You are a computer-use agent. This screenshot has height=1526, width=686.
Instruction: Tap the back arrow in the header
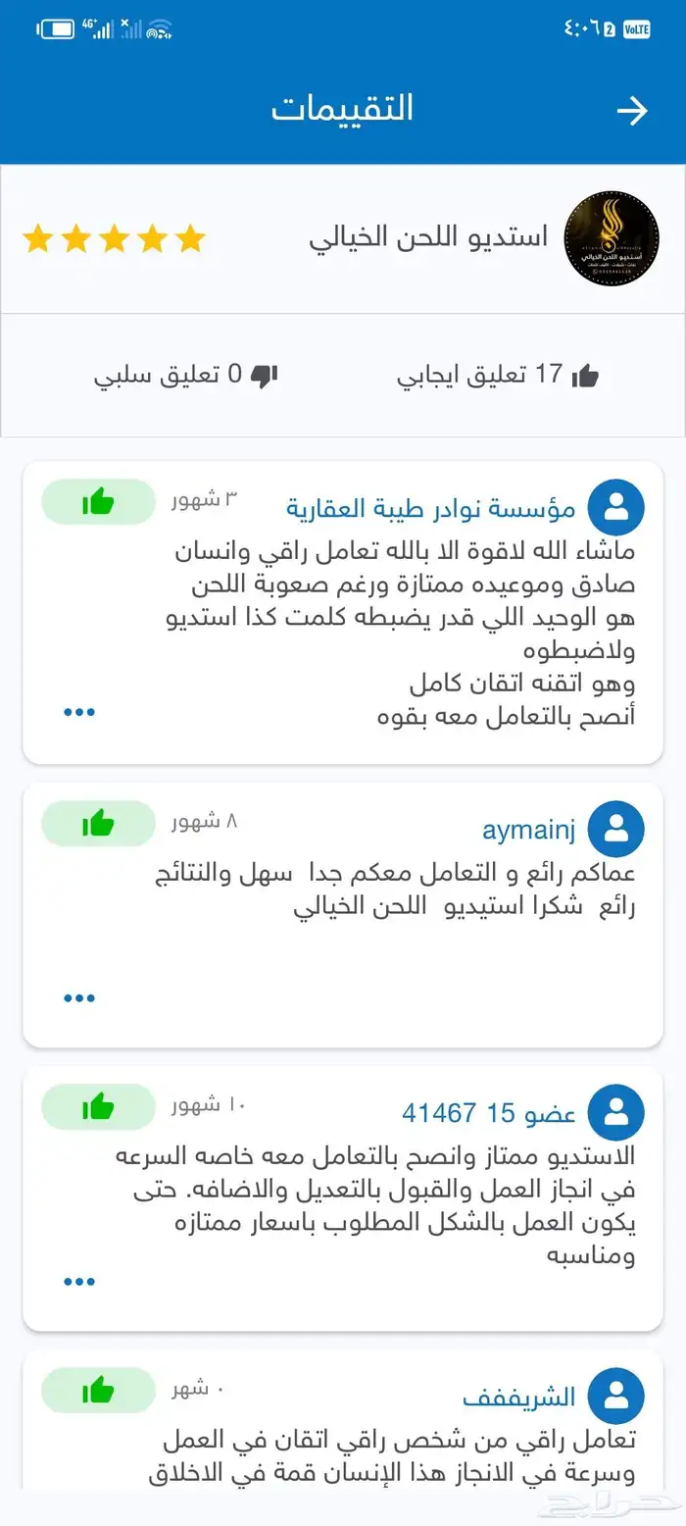[x=633, y=110]
